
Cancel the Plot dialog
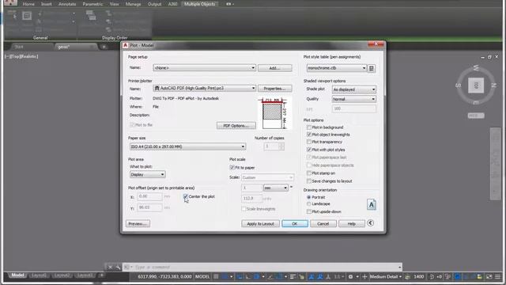[x=323, y=223]
